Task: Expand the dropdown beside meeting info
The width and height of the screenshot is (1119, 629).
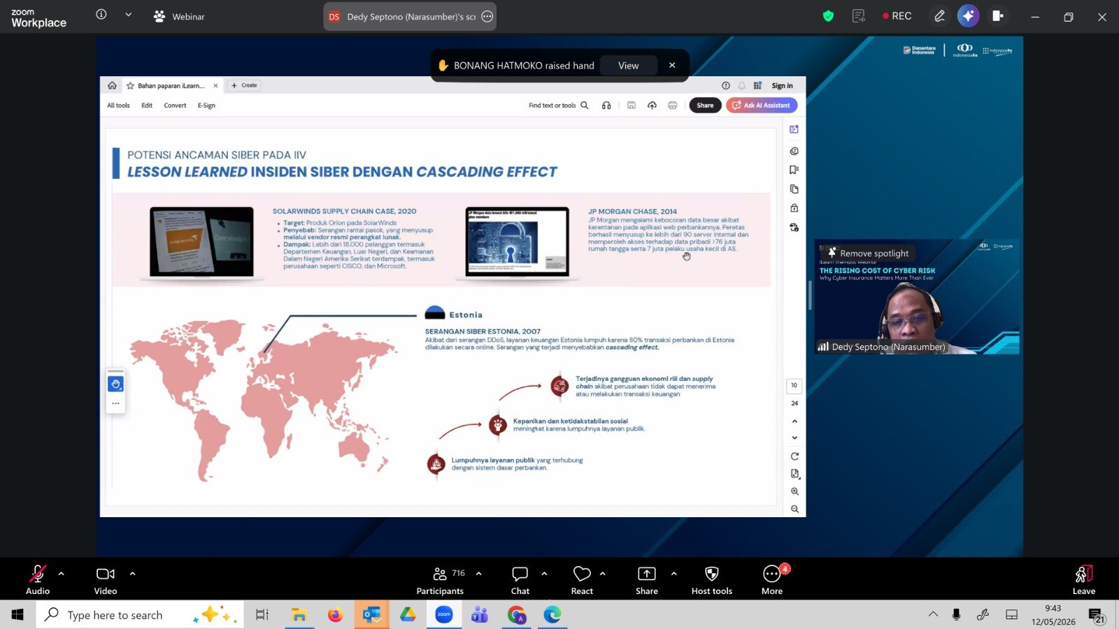Action: tap(128, 15)
